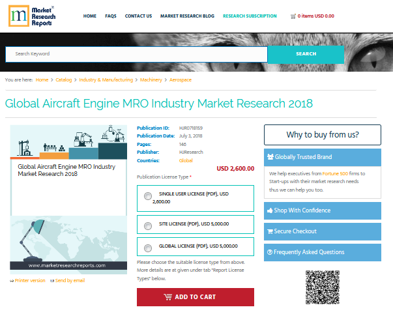Click the printer version icon
This screenshot has height=318, width=393.
pyautogui.click(x=12, y=281)
